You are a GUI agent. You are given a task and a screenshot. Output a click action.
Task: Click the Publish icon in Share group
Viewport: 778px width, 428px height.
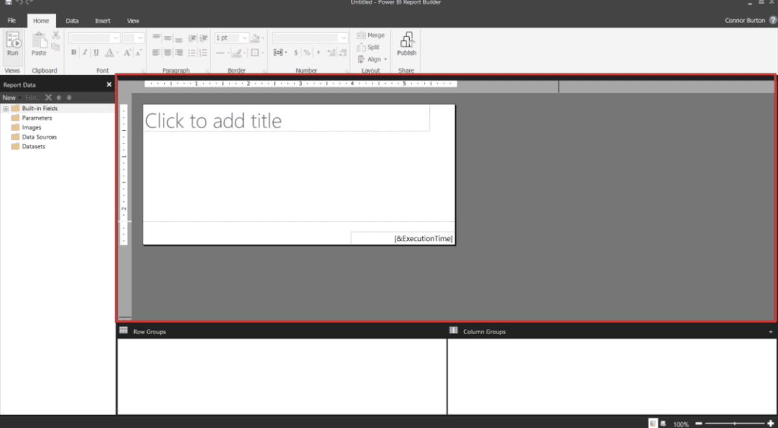(407, 44)
